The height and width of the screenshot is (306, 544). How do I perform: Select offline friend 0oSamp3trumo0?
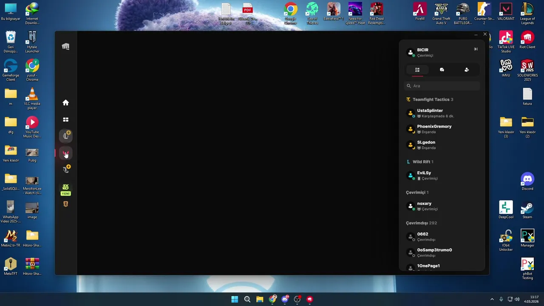[x=442, y=252]
